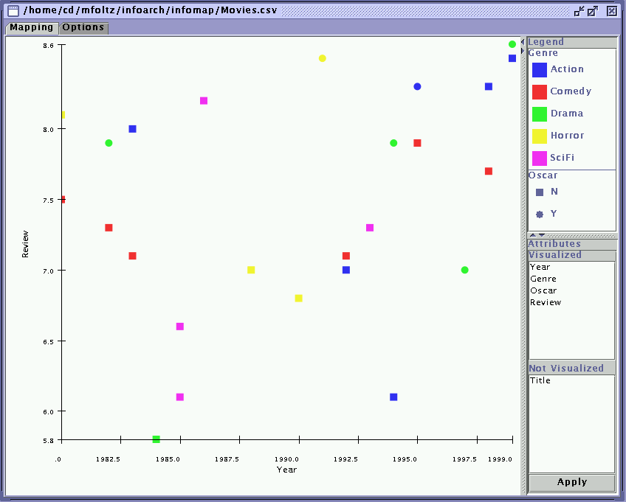The height and width of the screenshot is (502, 626).
Task: Iconify the Movies.csv internal window
Action: [579, 11]
